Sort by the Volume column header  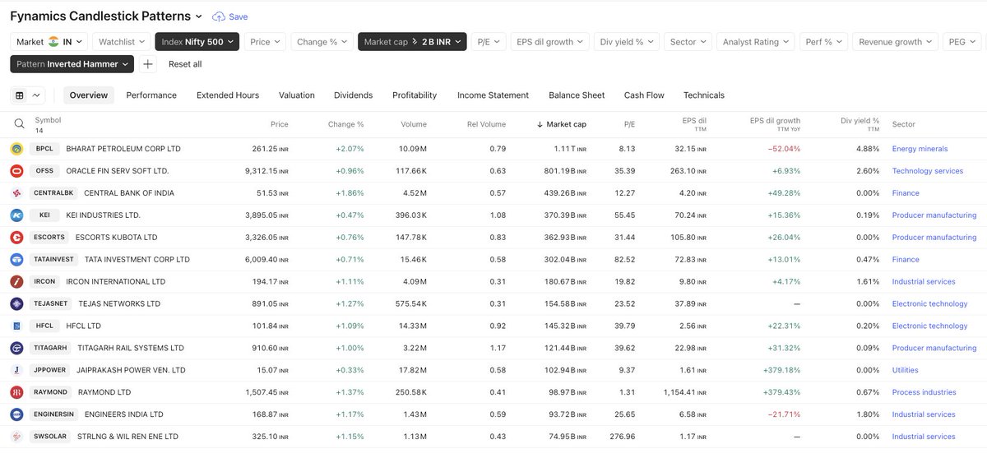click(414, 124)
